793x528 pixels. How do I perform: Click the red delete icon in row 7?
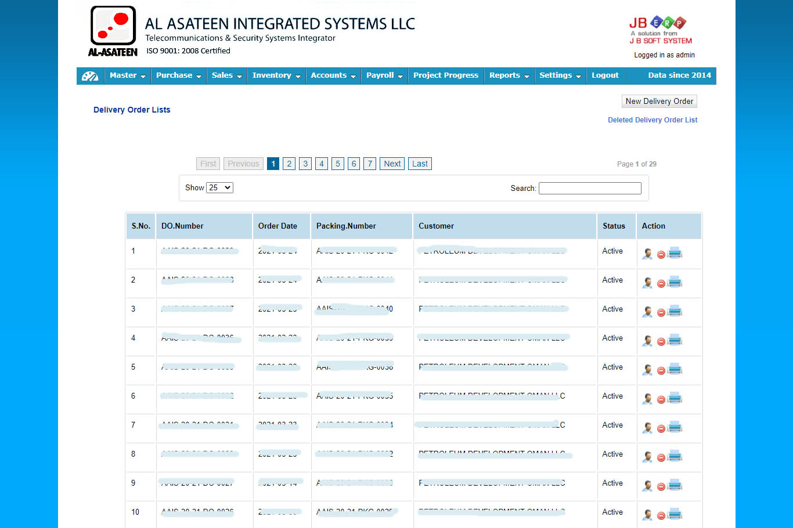point(661,429)
